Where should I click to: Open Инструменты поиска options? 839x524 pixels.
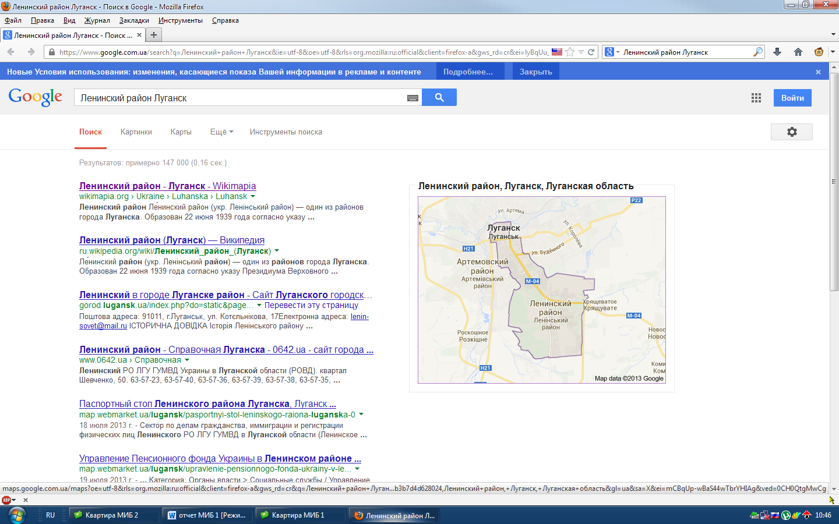tap(285, 132)
